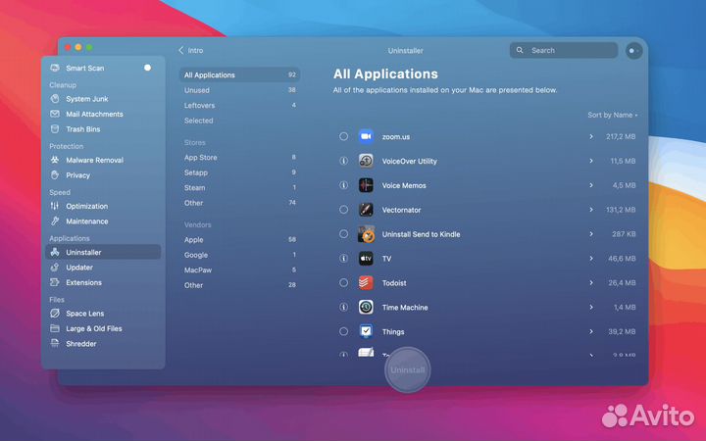Viewport: 706px width, 441px height.
Task: Click the Voice Memos app icon
Action: pyautogui.click(x=366, y=185)
